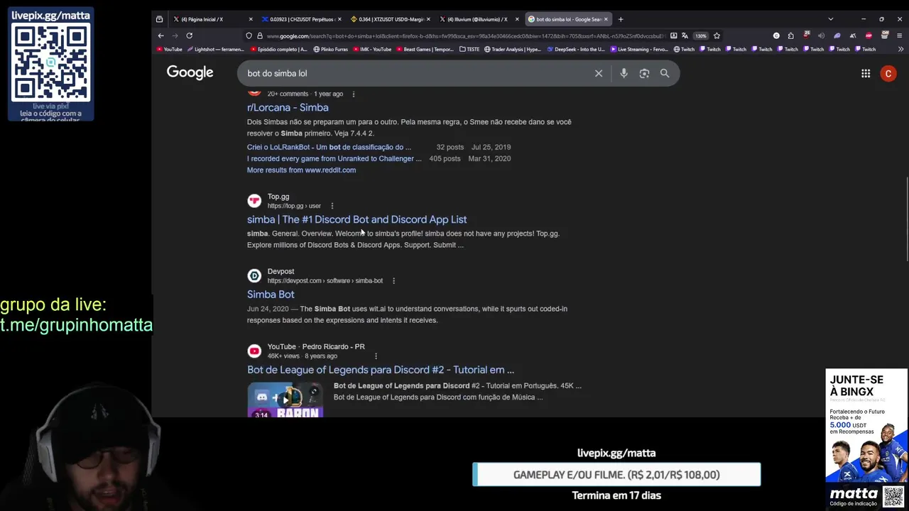
Task: Click the extension icon with 25 badge
Action: point(807,35)
